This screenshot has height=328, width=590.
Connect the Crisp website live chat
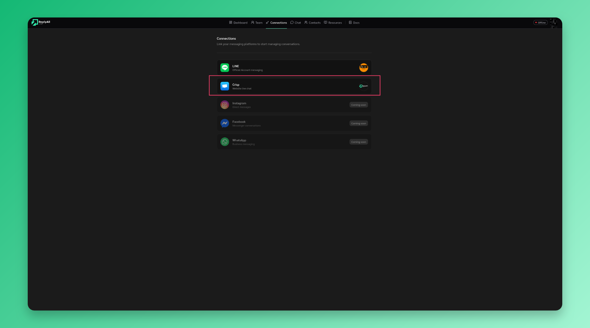point(294,86)
